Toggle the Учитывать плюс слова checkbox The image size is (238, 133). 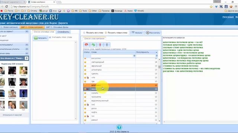(50, 37)
